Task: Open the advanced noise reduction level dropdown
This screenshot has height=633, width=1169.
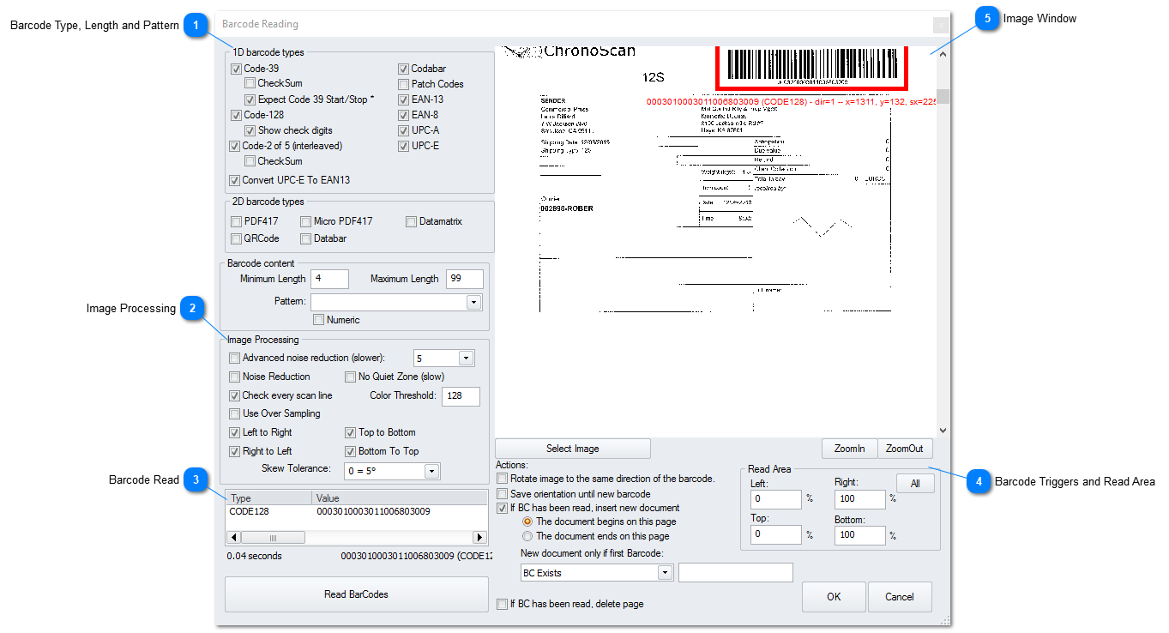Action: click(465, 358)
